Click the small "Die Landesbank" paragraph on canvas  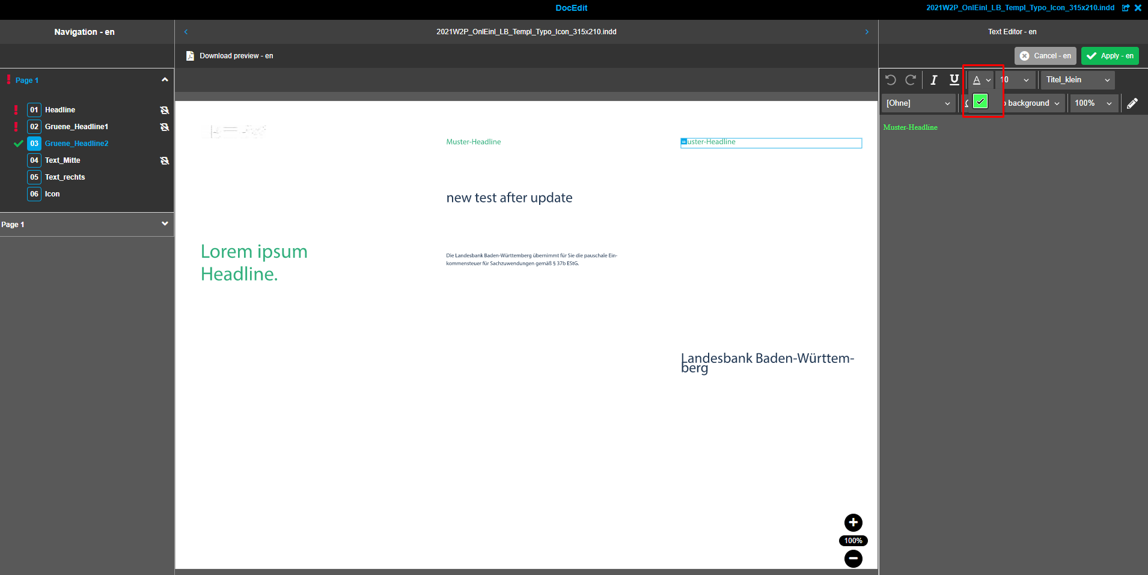531,260
